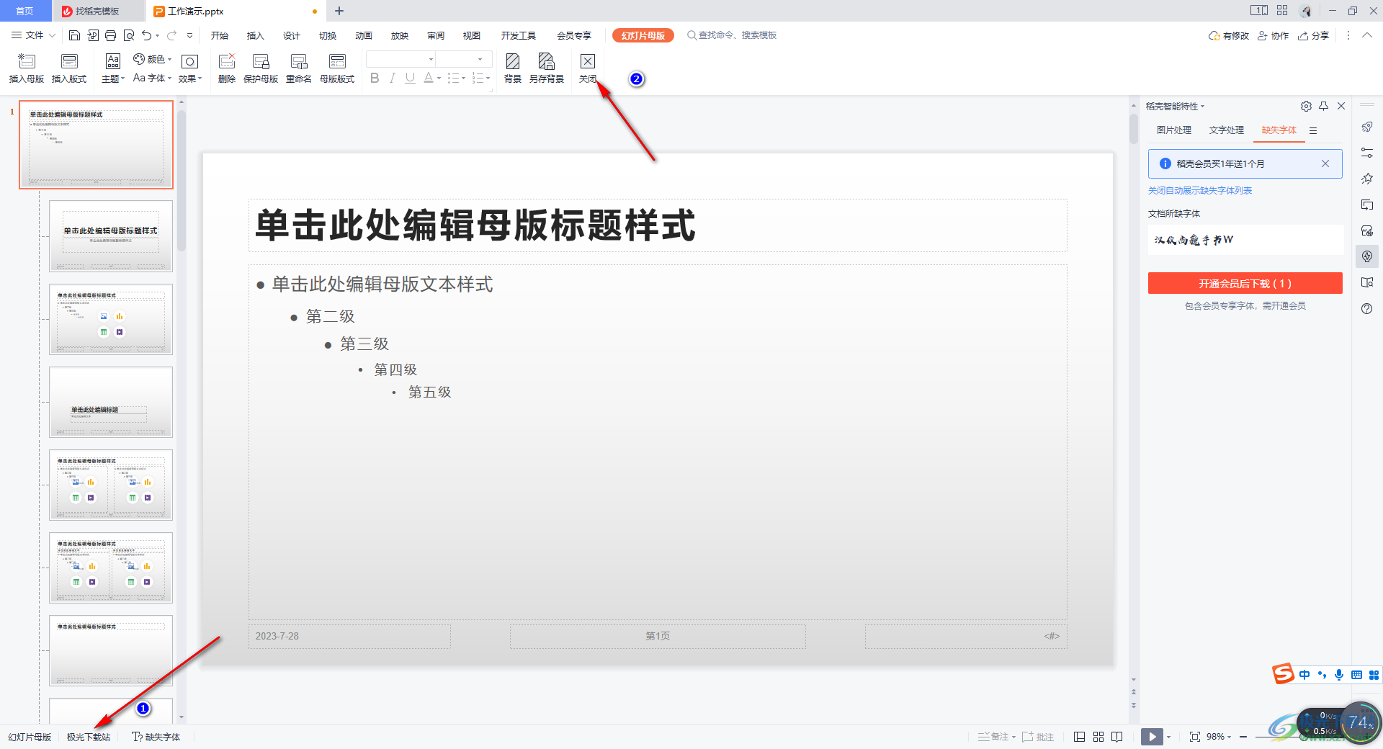Select the first master slide thumbnail

tap(97, 145)
